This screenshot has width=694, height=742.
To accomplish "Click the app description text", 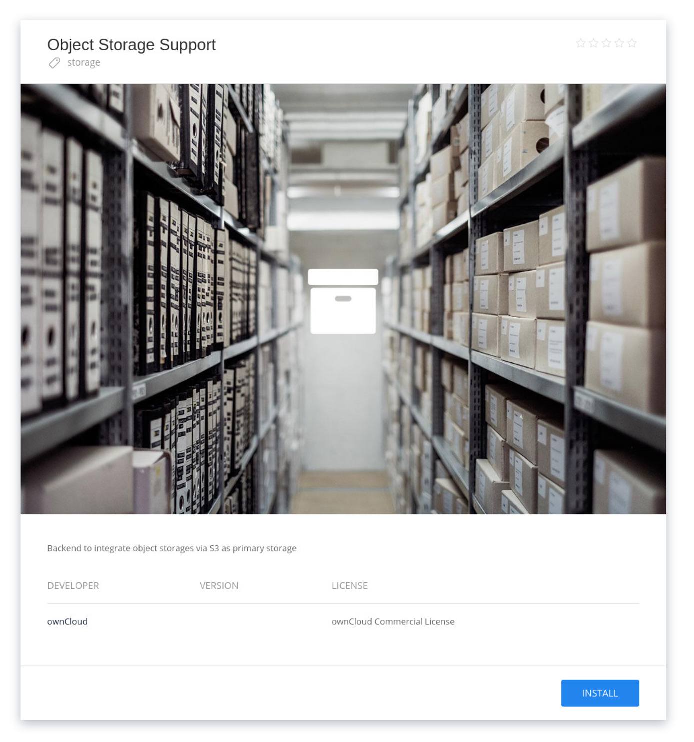I will click(171, 548).
